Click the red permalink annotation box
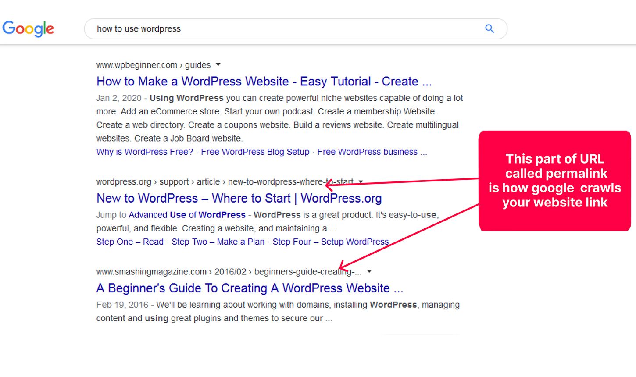The width and height of the screenshot is (636, 377). tap(554, 181)
